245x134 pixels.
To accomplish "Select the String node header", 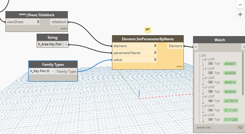I will coord(53,38).
